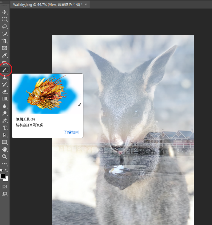The width and height of the screenshot is (212, 225).
Task: Select the Lasso tool
Action: click(x=4, y=27)
